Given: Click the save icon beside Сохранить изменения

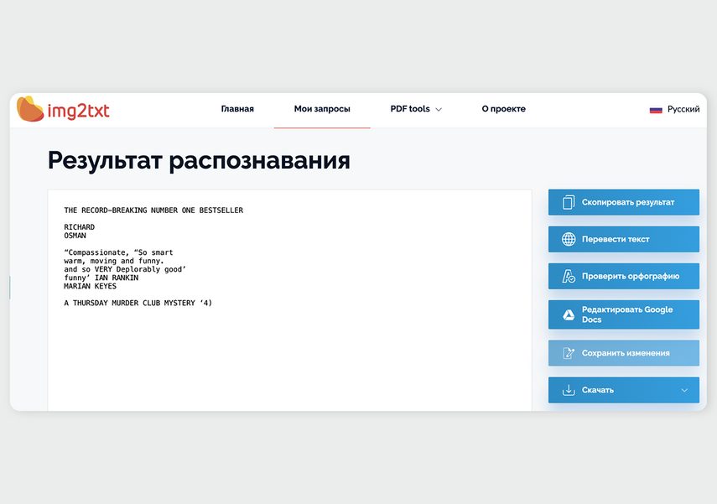Looking at the screenshot, I should point(569,353).
